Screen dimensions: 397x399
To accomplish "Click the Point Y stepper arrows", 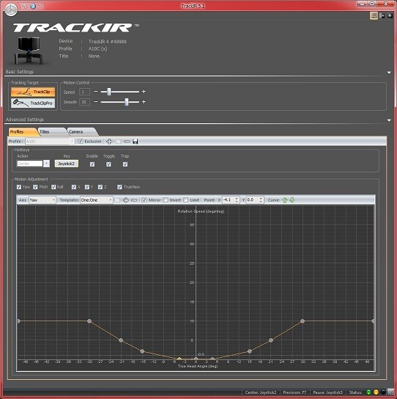I will point(261,200).
